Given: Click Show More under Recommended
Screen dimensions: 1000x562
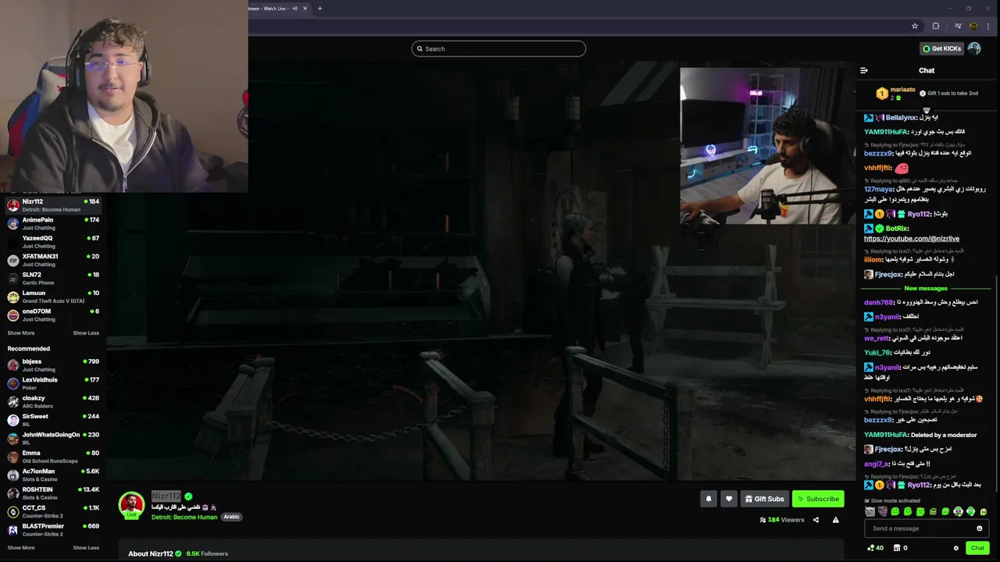Looking at the screenshot, I should click(x=21, y=548).
